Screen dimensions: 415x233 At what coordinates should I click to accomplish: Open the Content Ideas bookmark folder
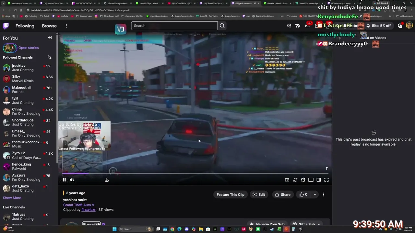tap(84, 16)
